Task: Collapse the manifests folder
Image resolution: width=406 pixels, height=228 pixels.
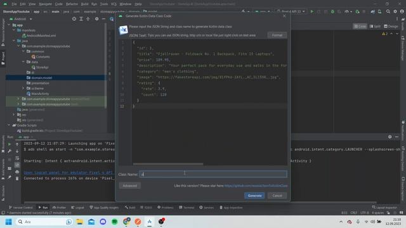Action: tap(14, 30)
